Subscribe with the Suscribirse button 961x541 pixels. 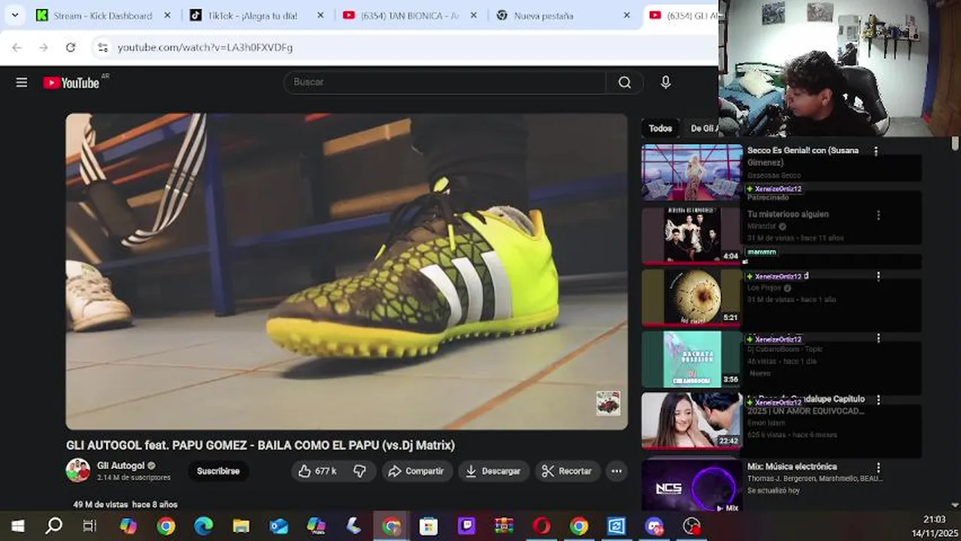pyautogui.click(x=218, y=471)
